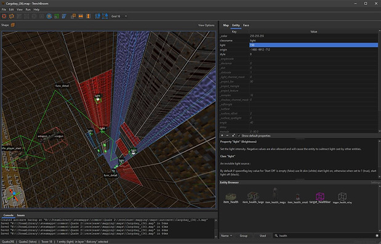Remove the selected property (minus)
This screenshot has height=244, width=381.
tap(228, 136)
